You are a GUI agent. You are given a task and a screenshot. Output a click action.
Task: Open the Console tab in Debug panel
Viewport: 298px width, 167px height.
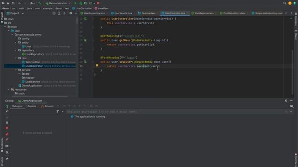coord(32,106)
